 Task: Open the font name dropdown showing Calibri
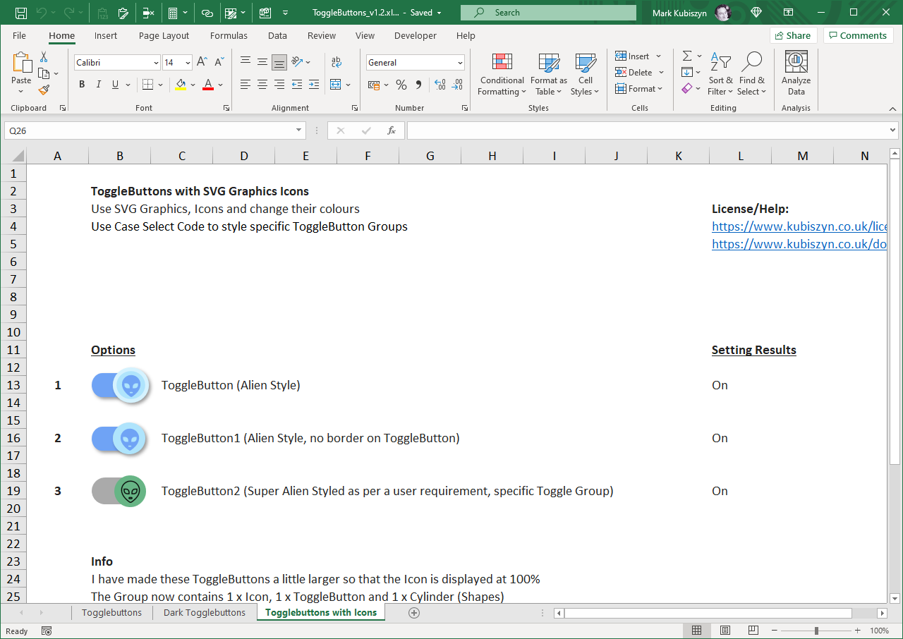coord(156,63)
